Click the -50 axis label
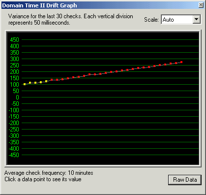 (15, 104)
